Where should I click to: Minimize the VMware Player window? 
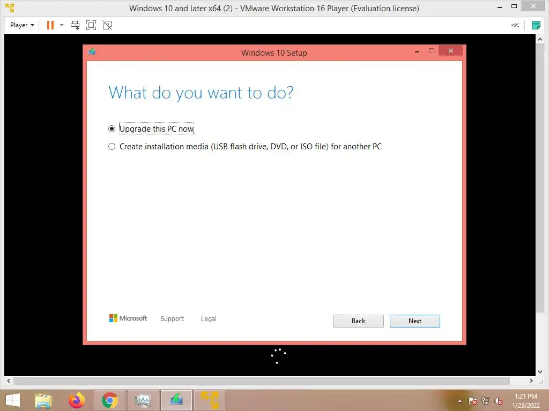click(500, 6)
